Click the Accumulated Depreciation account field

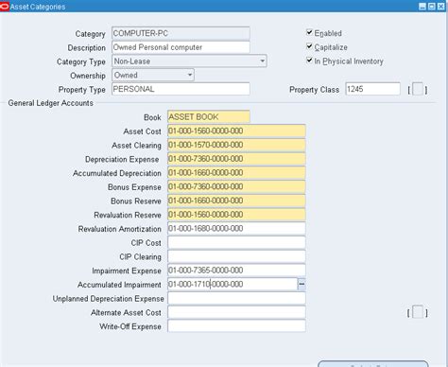(236, 172)
